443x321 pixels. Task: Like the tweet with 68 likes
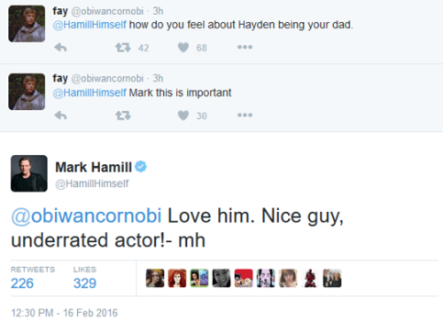[x=183, y=47]
